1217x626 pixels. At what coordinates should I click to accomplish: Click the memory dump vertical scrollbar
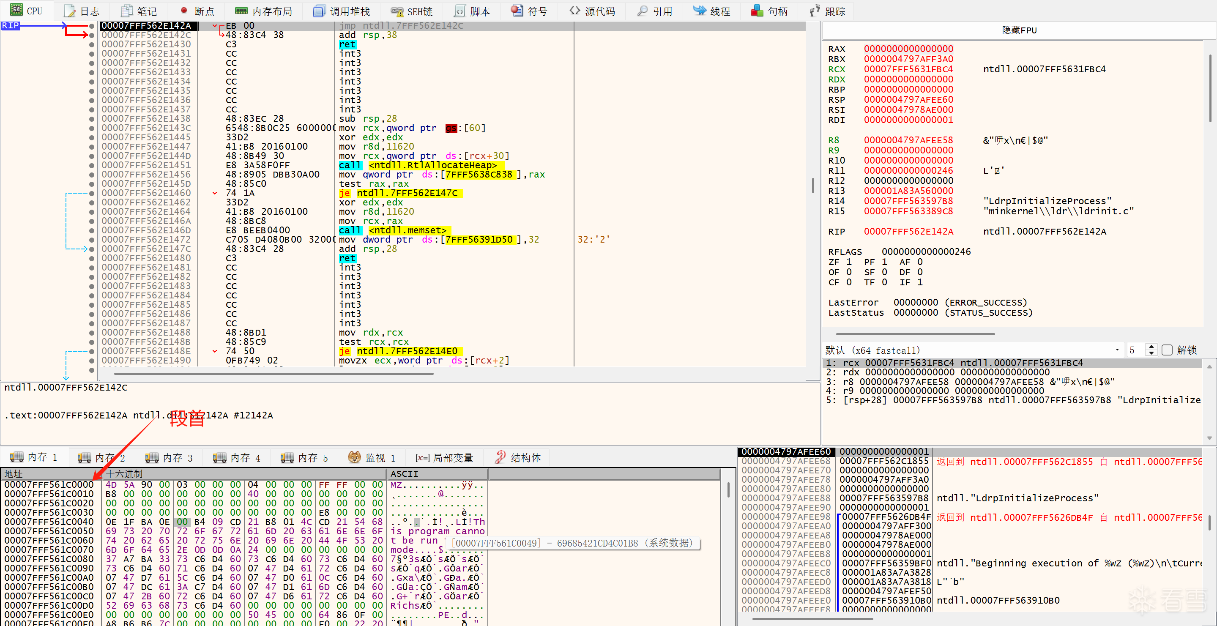tap(728, 489)
